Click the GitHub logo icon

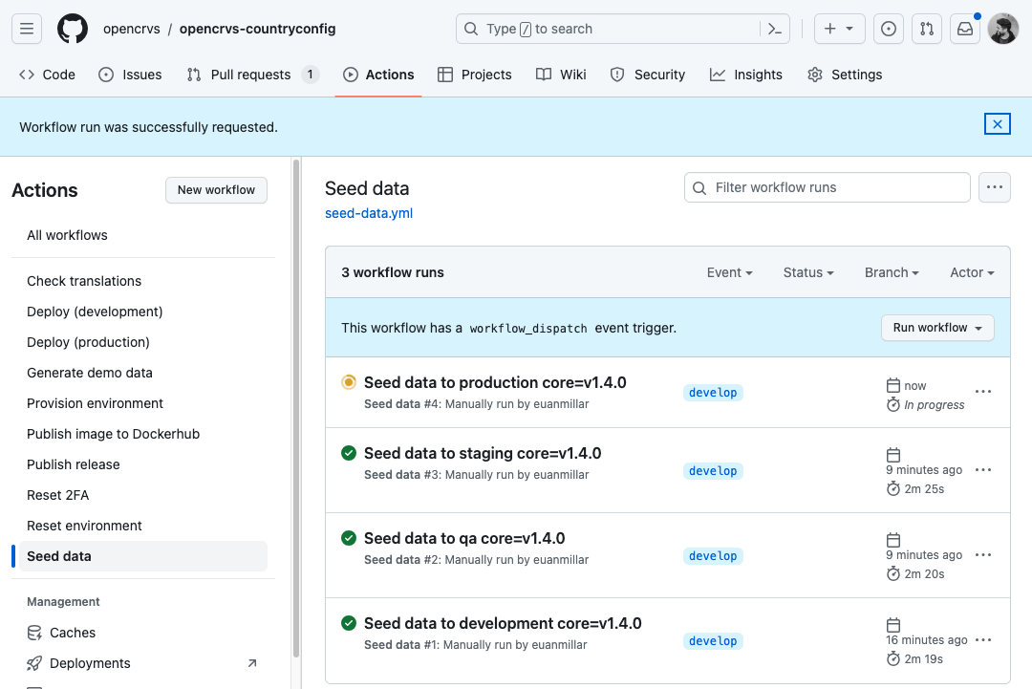[x=73, y=29]
